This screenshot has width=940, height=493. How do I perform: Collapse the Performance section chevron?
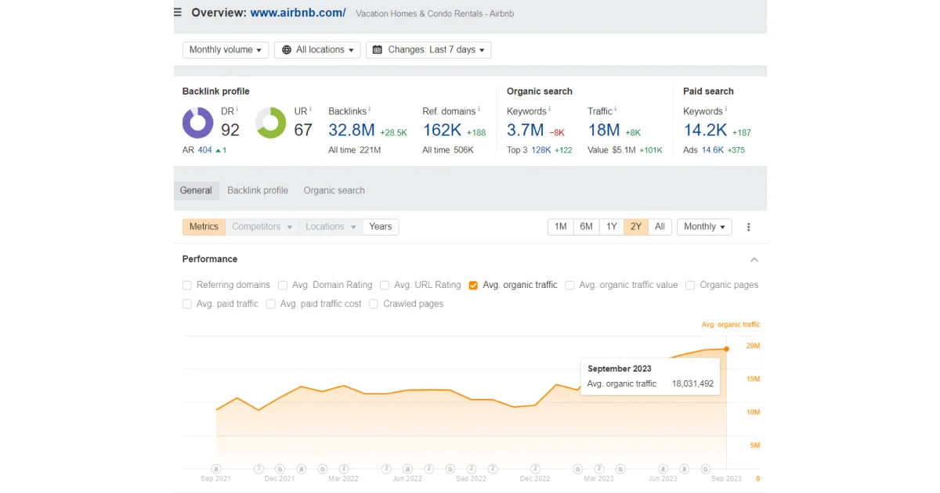coord(754,260)
